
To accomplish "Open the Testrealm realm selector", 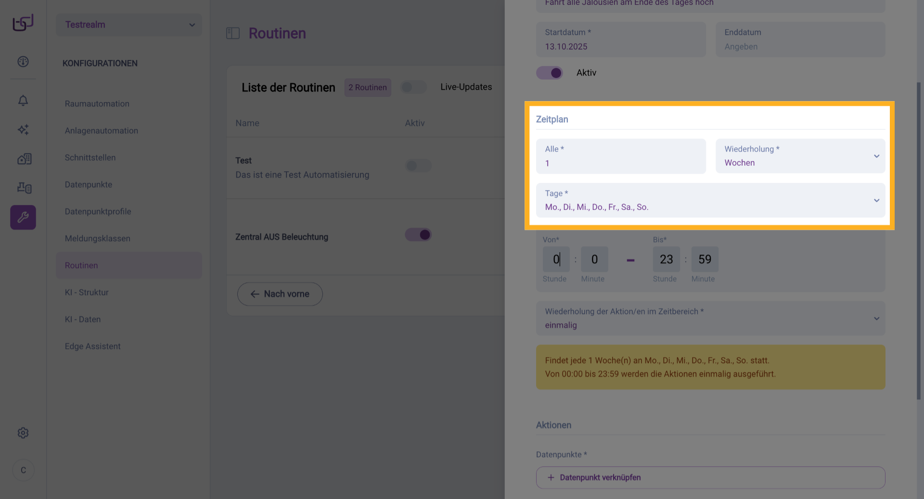I will point(129,25).
